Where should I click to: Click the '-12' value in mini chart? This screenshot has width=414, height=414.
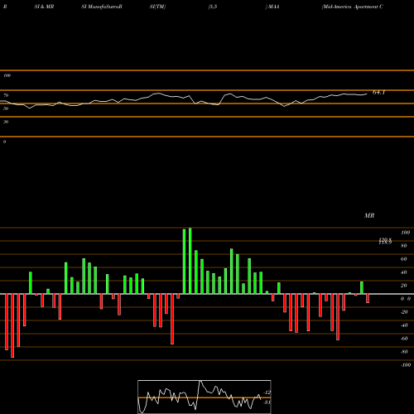pyautogui.click(x=267, y=392)
